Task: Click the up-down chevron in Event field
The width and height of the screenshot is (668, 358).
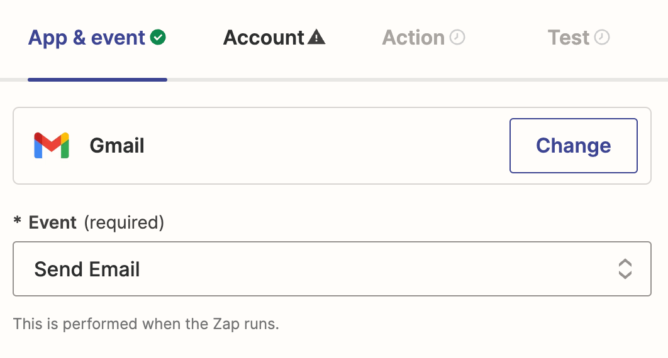Action: click(x=625, y=269)
